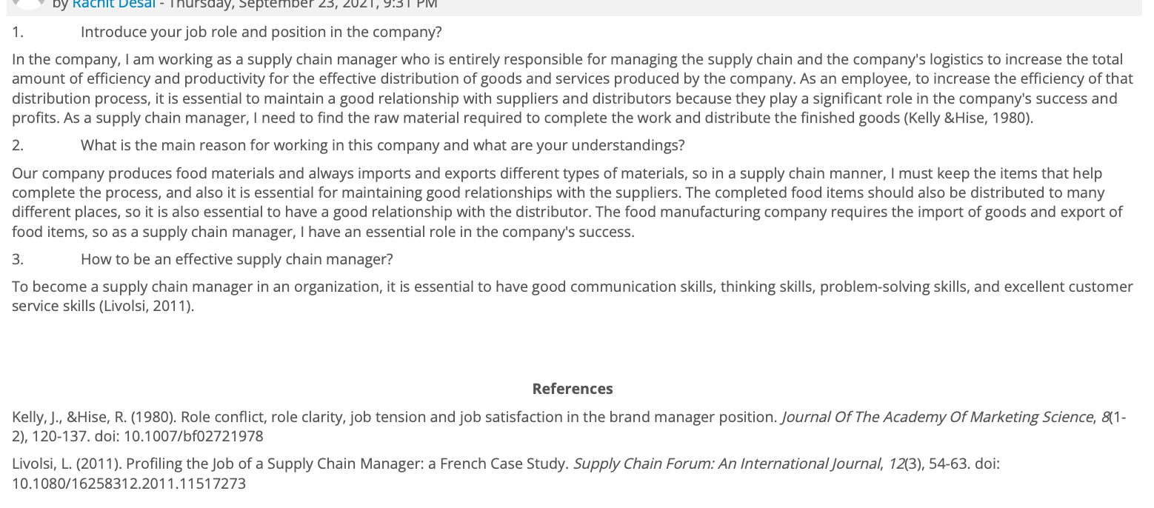Click the italic Supply Chain Forum journal title
Image resolution: width=1154 pixels, height=508 pixels.
[727, 464]
